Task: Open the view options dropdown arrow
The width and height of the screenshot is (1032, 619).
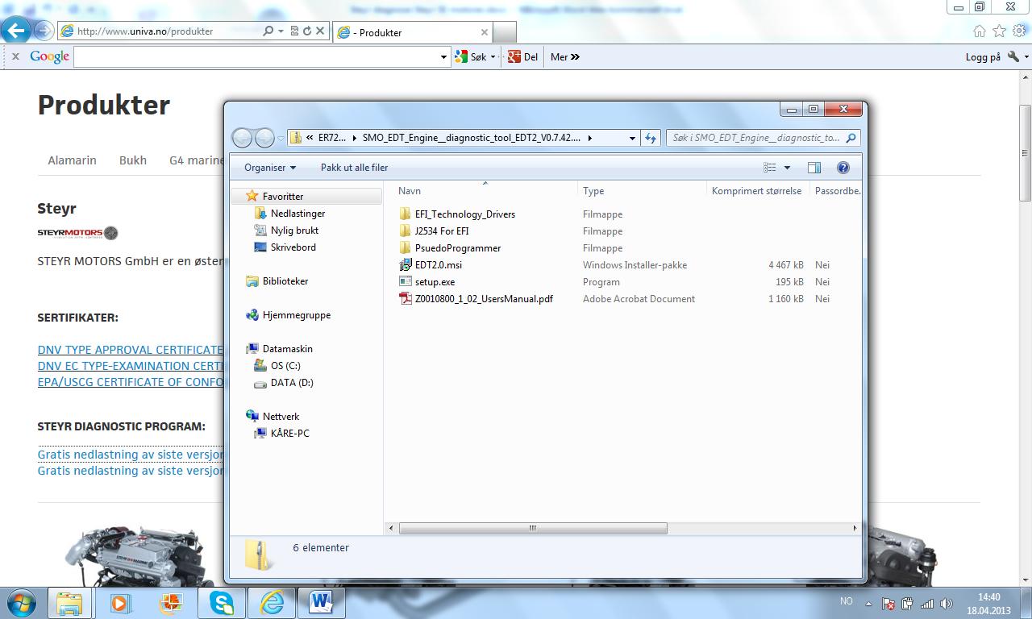Action: [x=787, y=168]
